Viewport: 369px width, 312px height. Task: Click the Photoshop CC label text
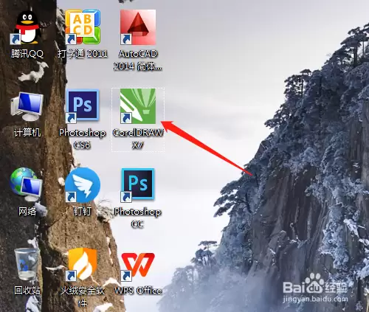point(138,218)
